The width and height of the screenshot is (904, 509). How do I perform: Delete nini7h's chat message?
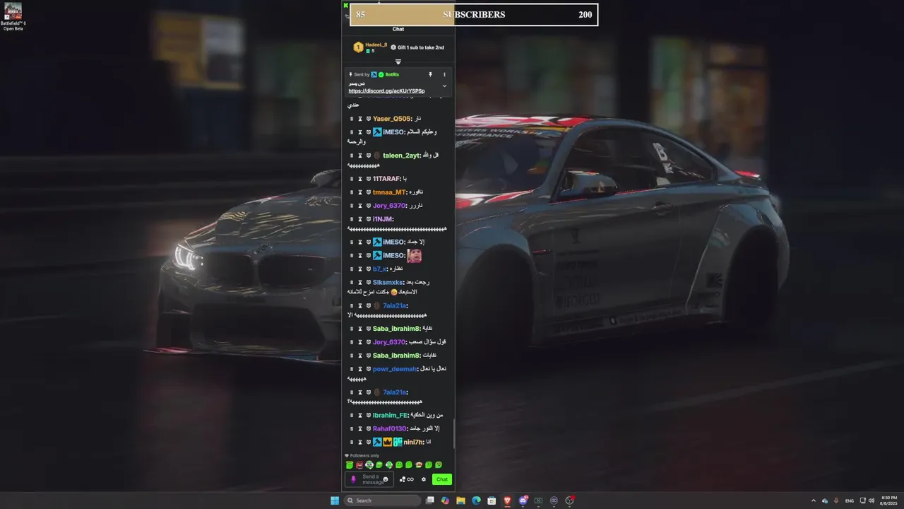[352, 442]
